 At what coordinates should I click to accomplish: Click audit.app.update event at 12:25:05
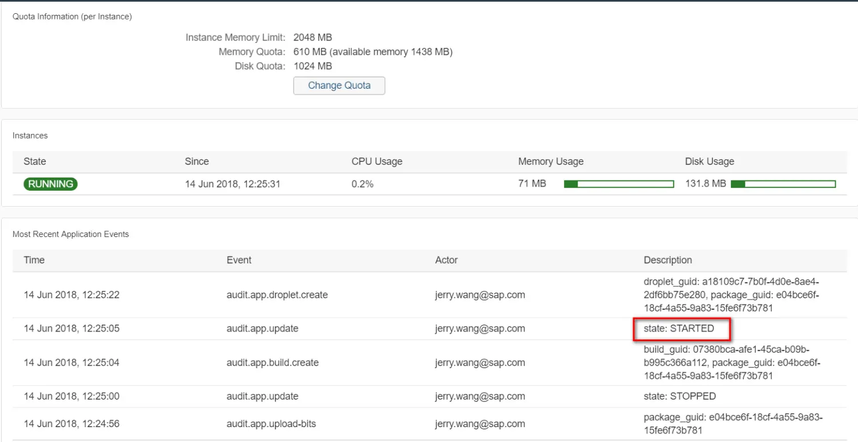point(263,329)
